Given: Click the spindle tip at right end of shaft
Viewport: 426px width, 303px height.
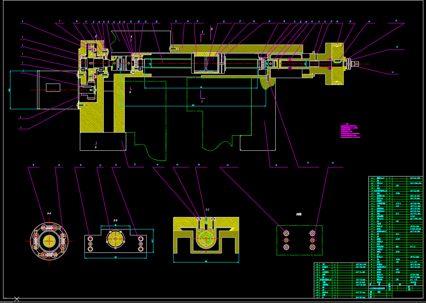Looking at the screenshot, I should 356,64.
